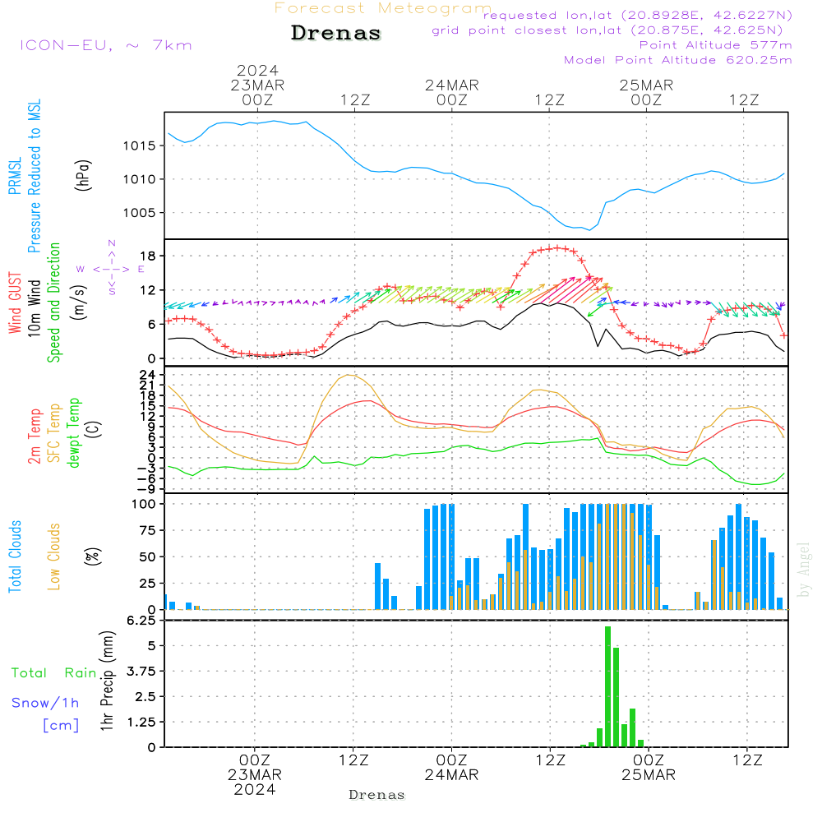Click 'Point Altitude 577m' text
Screen dimensions: 822x822
[x=715, y=45]
